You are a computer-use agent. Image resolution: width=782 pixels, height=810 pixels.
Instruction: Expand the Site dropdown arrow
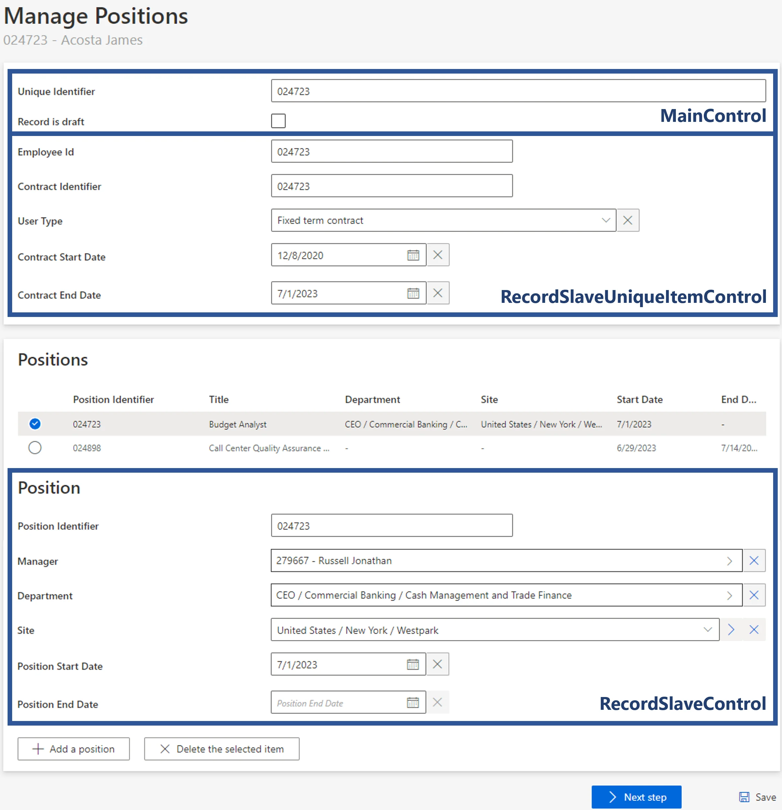pos(708,630)
